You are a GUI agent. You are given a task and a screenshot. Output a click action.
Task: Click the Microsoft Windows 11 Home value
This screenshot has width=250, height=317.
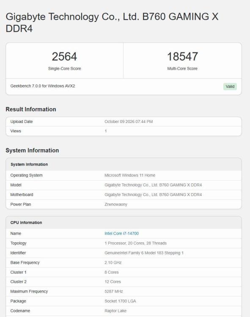point(130,175)
